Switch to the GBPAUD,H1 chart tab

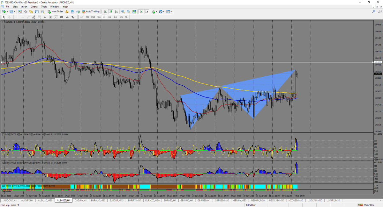(x=187, y=201)
